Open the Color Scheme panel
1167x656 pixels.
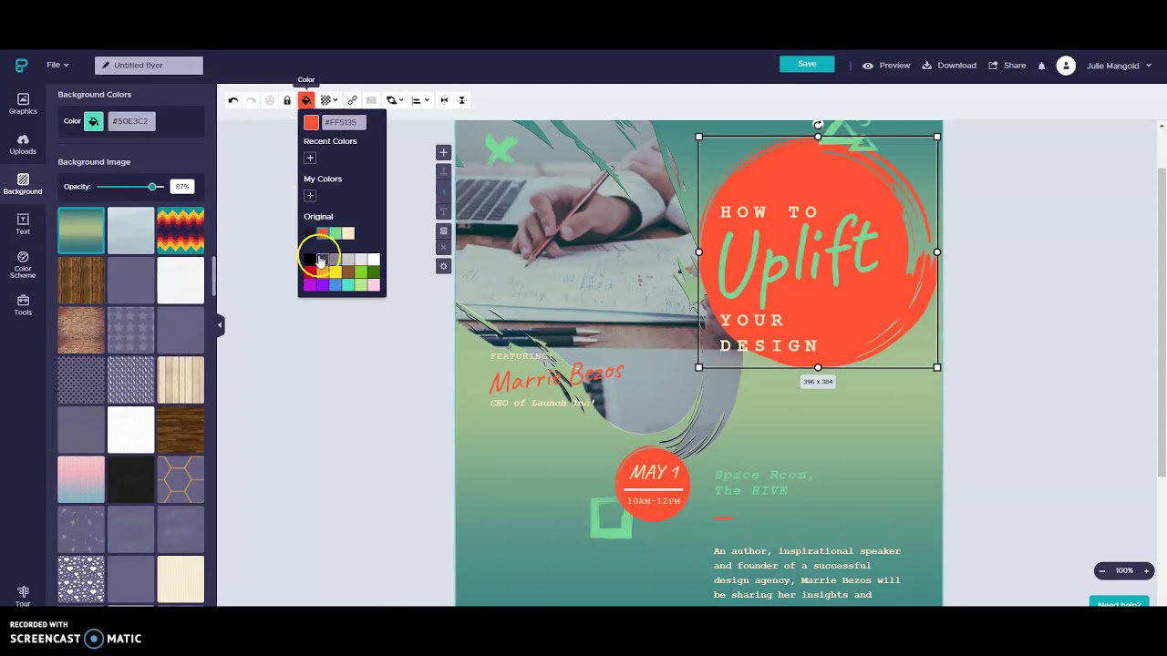tap(23, 264)
